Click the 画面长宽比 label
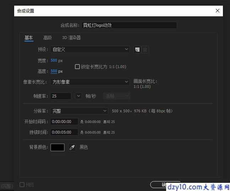The height and width of the screenshot is (191, 230). point(145,81)
